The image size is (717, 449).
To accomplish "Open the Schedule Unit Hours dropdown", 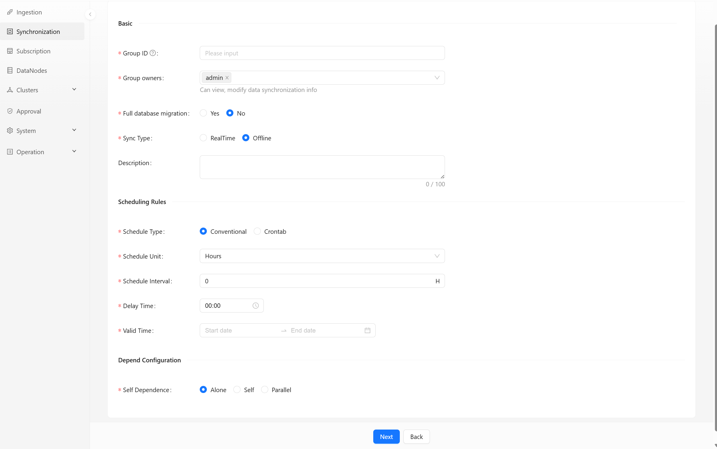I will tap(322, 256).
